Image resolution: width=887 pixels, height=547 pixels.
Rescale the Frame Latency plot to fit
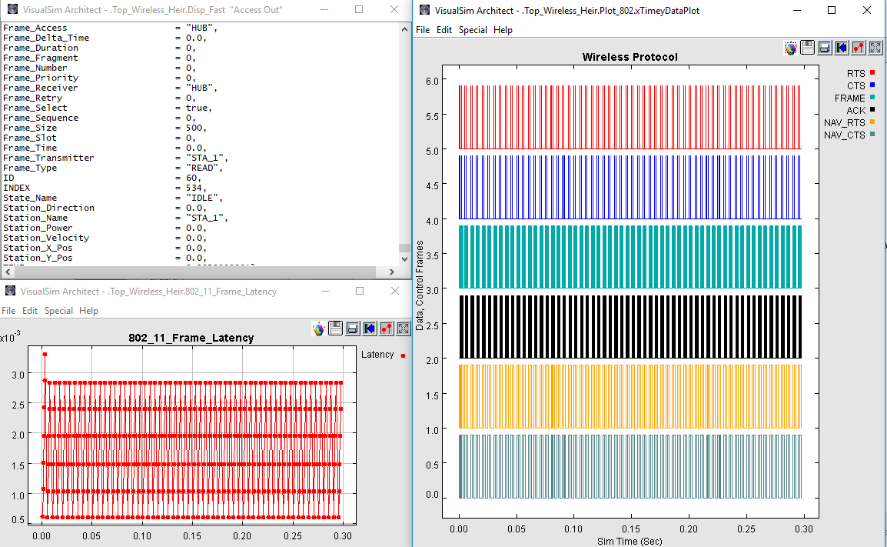[403, 329]
